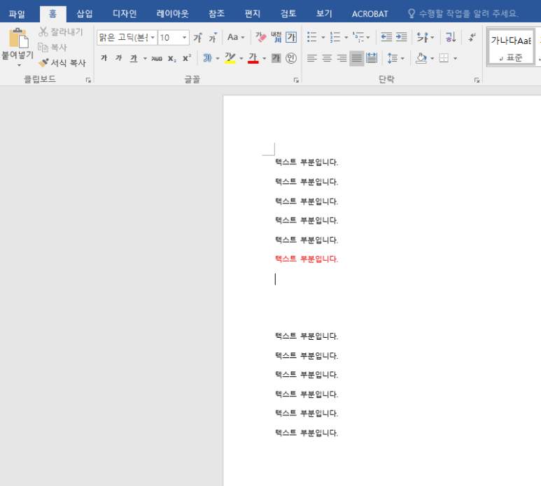Switch to the 디자인 tab
This screenshot has width=541, height=486.
(x=125, y=14)
